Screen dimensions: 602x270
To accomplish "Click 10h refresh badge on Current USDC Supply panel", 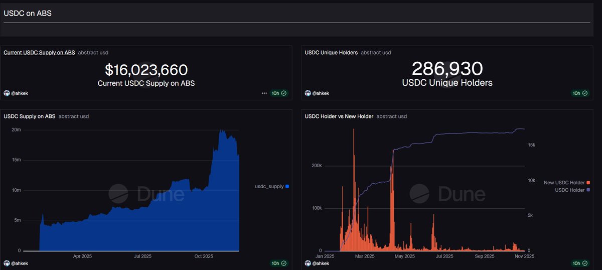I will pos(279,93).
